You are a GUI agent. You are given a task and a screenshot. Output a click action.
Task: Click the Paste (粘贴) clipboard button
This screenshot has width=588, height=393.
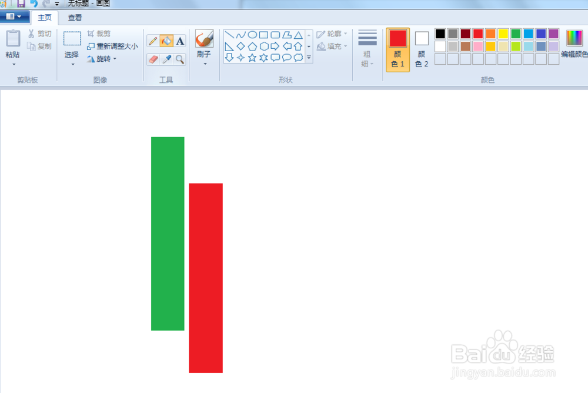(x=13, y=44)
